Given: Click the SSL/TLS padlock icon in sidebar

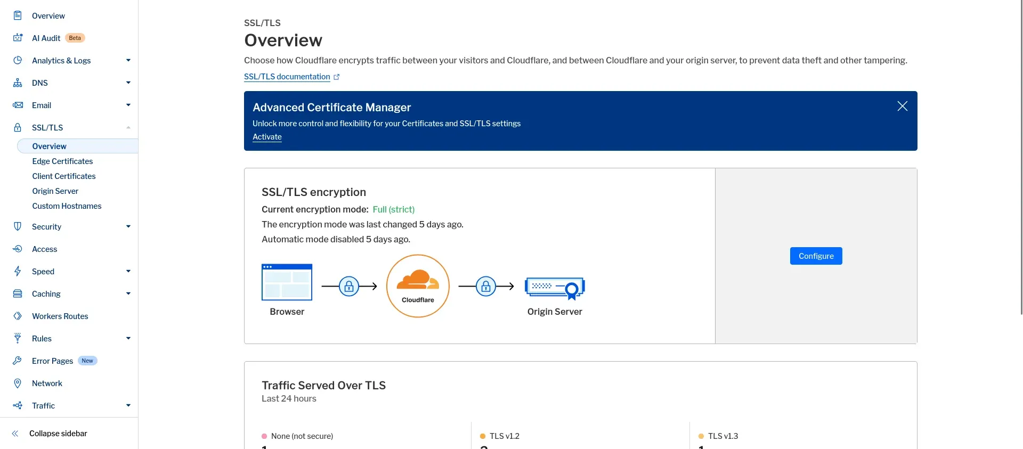Looking at the screenshot, I should coord(18,127).
